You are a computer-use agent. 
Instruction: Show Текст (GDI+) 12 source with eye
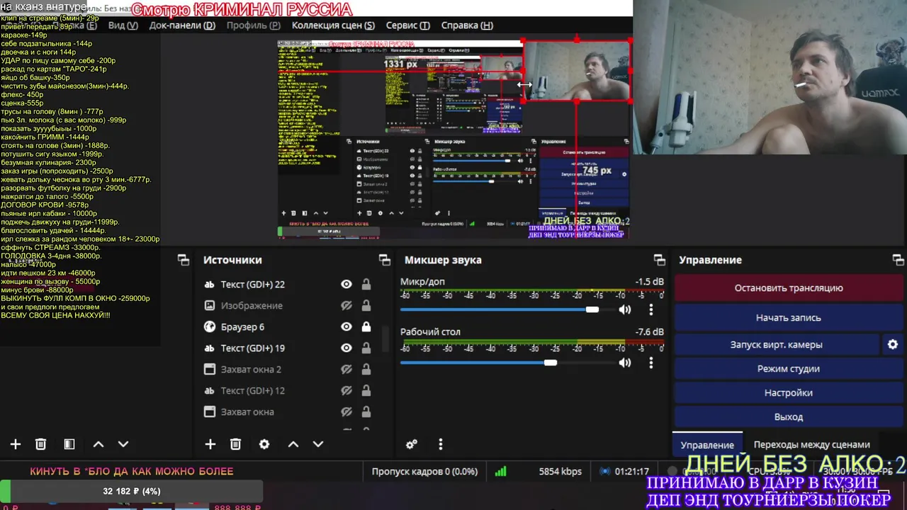[x=347, y=390]
